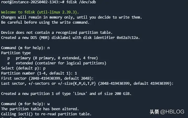This screenshot has width=188, height=118.
Task: Click the @HBLOG watermark text
Action: point(172,112)
